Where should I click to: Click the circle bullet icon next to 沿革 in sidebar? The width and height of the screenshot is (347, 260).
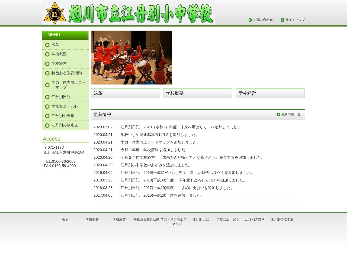click(47, 45)
